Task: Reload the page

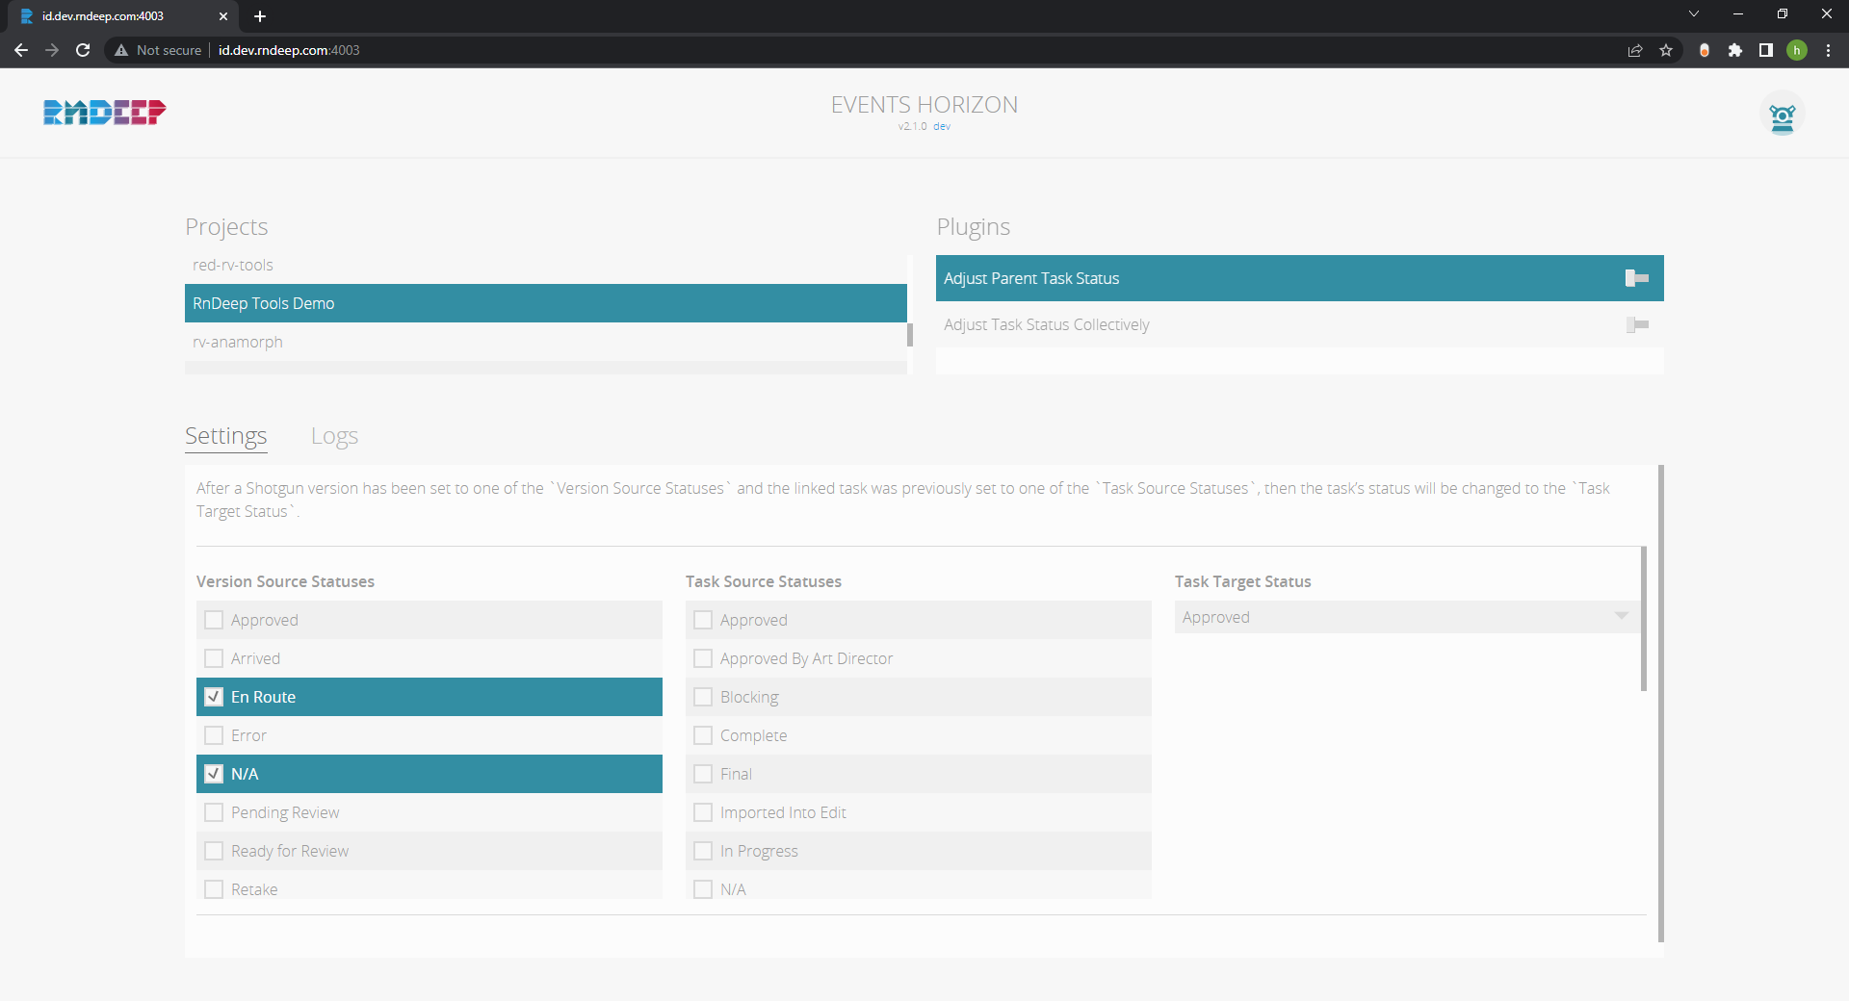Action: click(x=83, y=50)
